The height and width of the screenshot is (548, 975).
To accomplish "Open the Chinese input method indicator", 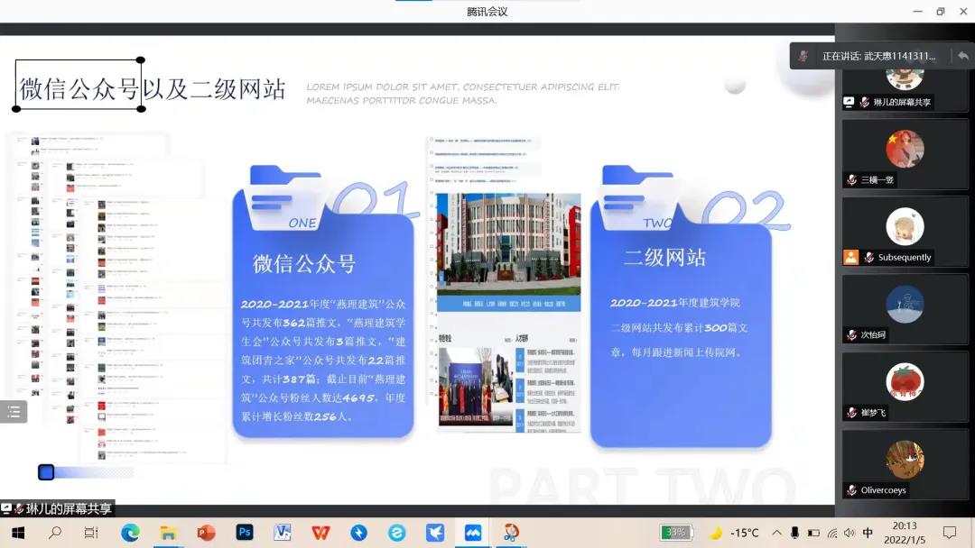I will [868, 533].
